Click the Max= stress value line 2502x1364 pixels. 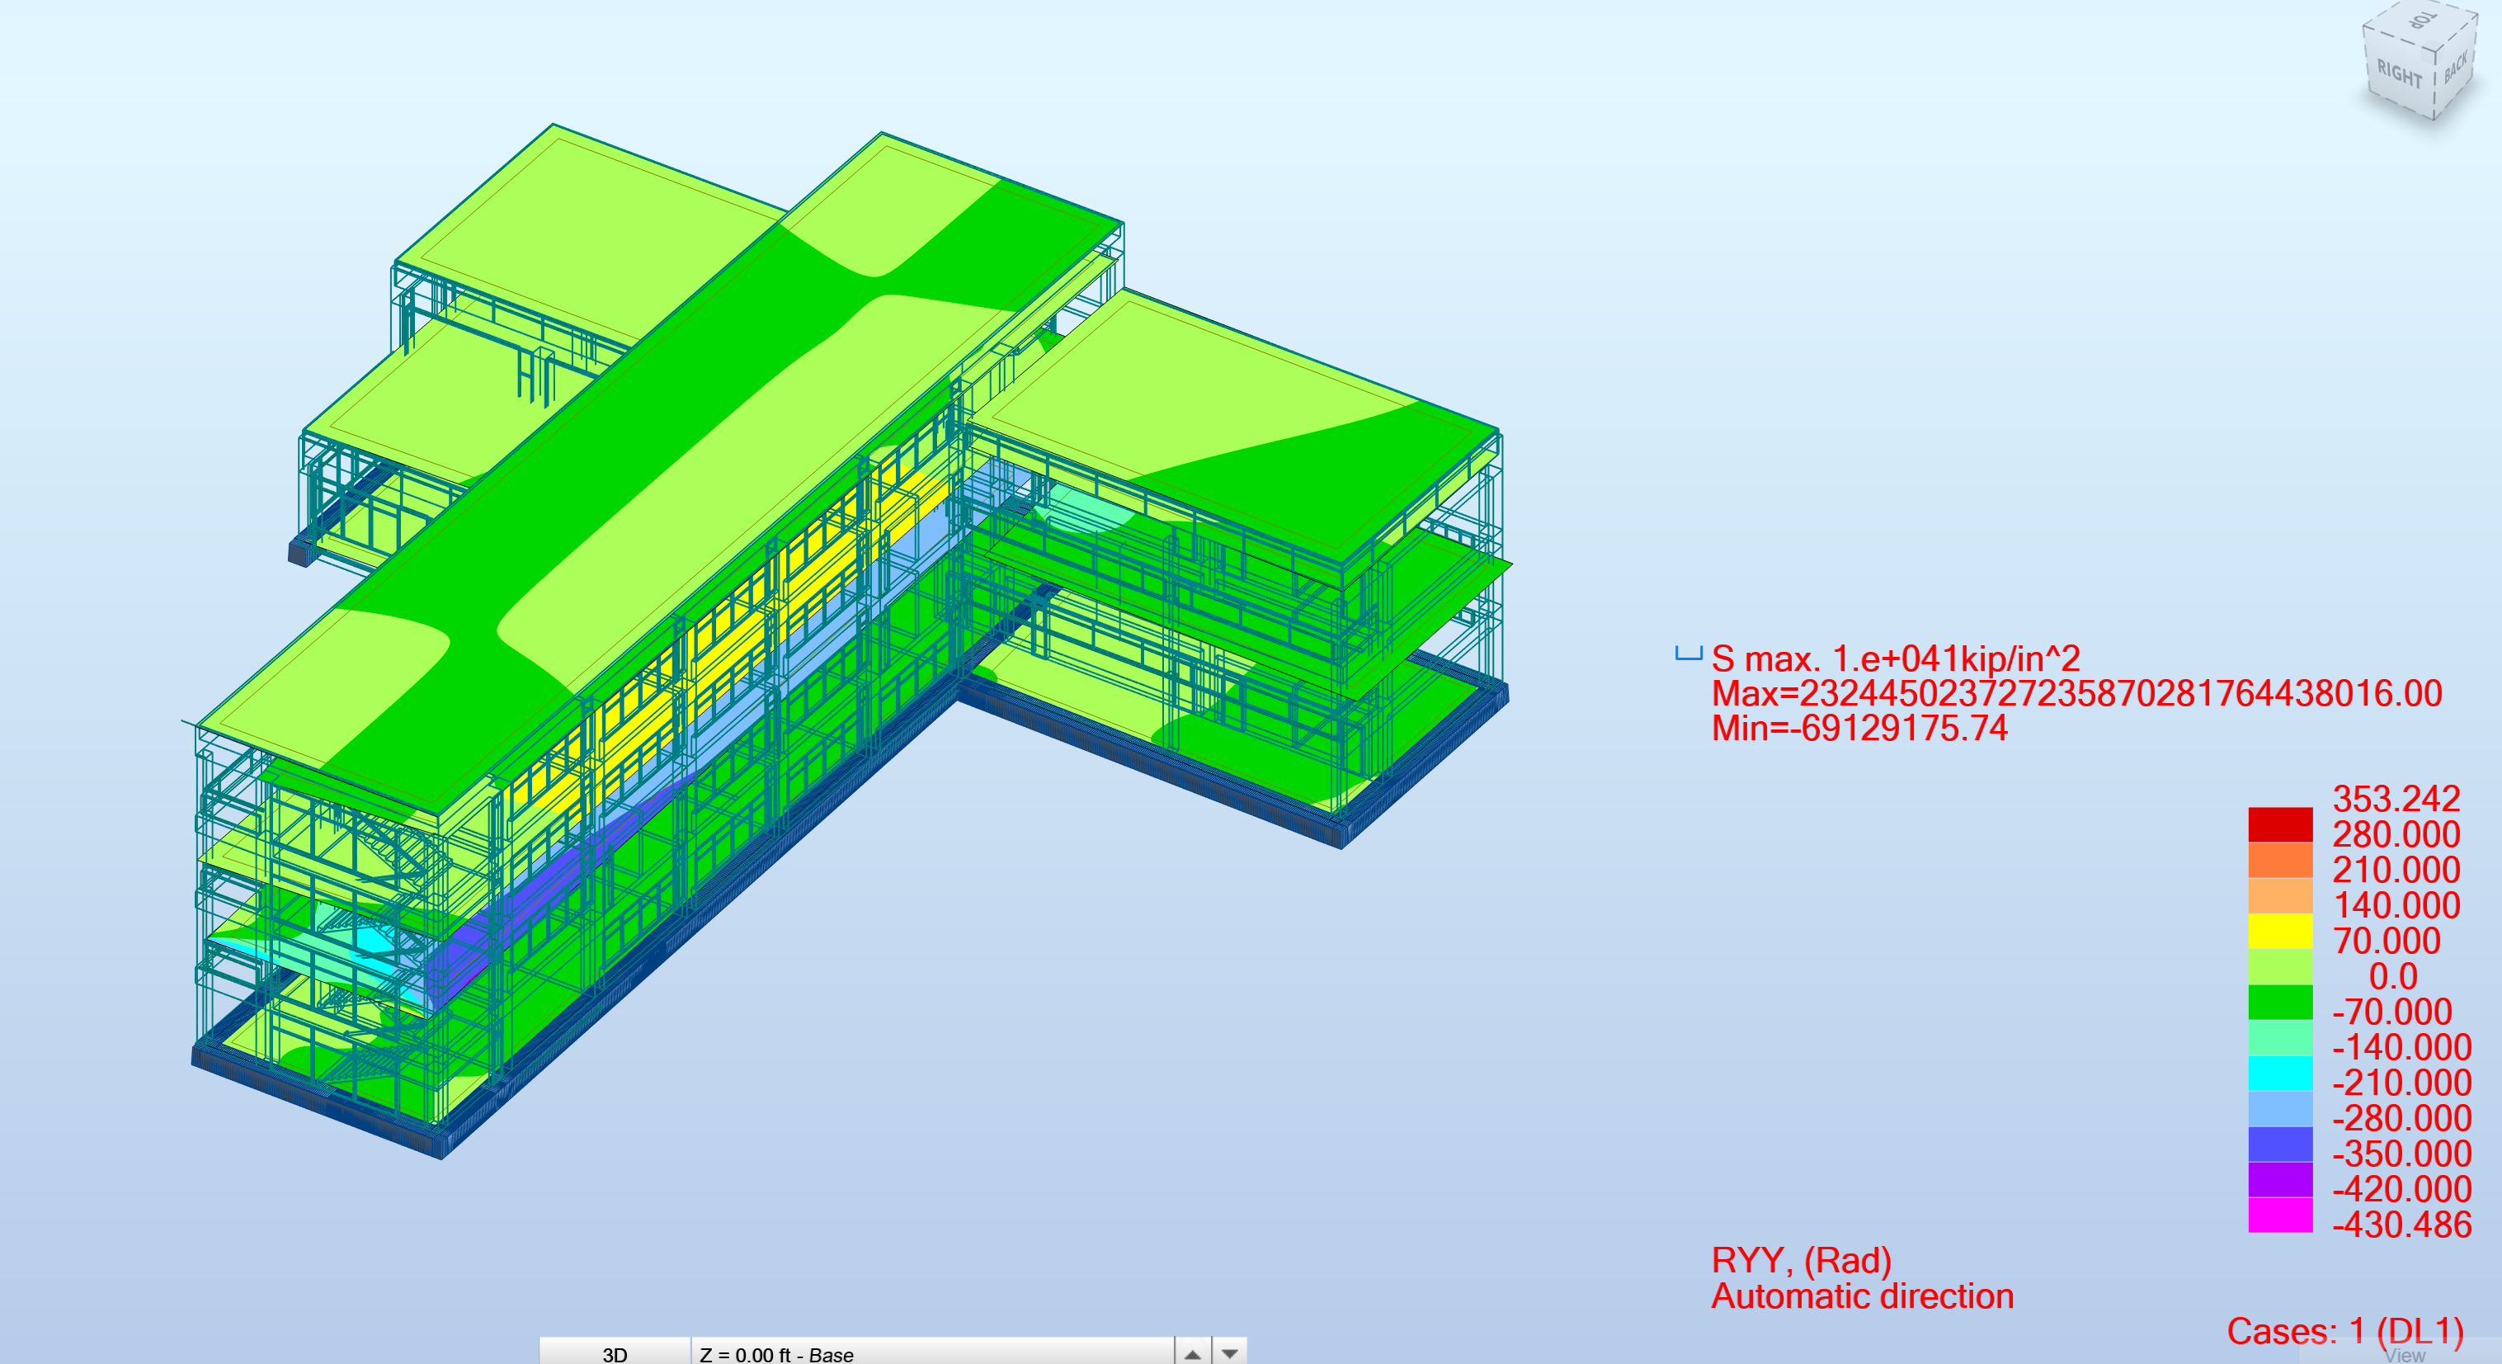click(x=2076, y=694)
